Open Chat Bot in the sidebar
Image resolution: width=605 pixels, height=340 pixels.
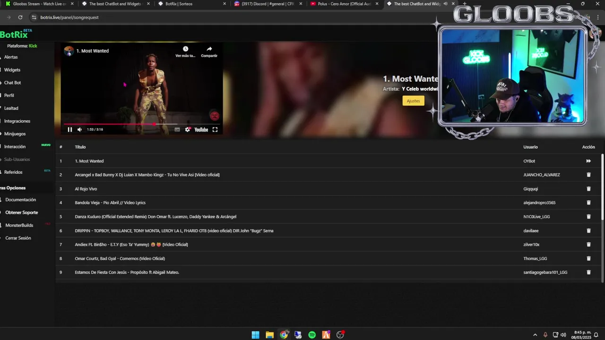tap(12, 83)
